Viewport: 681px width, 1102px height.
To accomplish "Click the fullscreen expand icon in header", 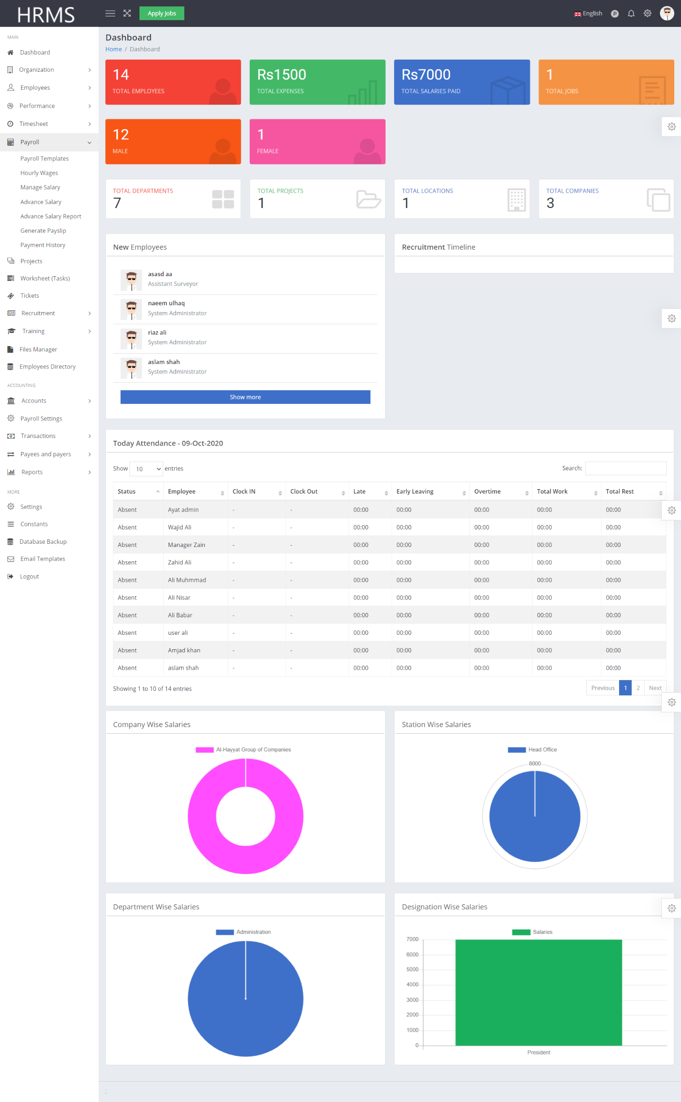I will [x=127, y=13].
